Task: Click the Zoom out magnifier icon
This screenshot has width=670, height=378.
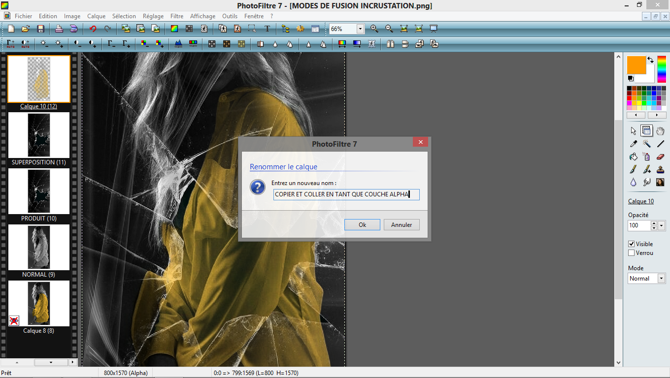Action: click(x=389, y=29)
